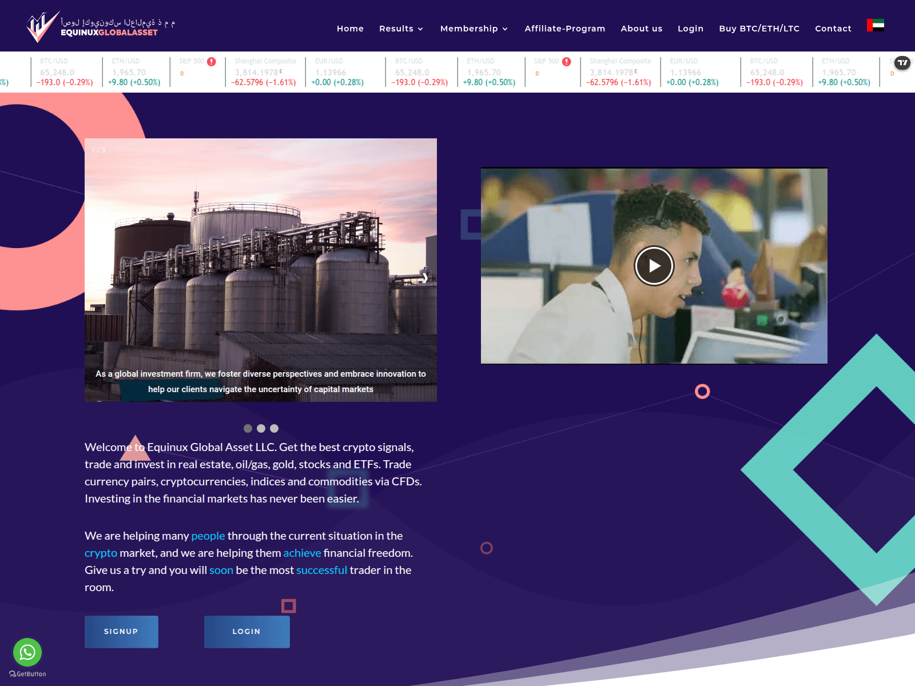The height and width of the screenshot is (686, 915).
Task: Click the SIGNUP button
Action: (121, 632)
